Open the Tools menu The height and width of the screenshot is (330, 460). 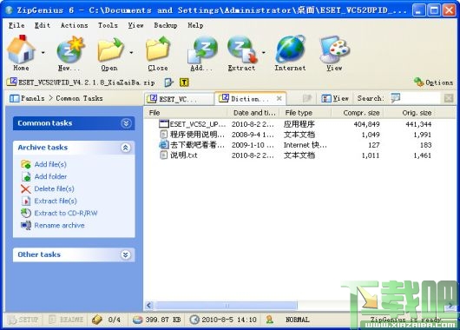[108, 25]
